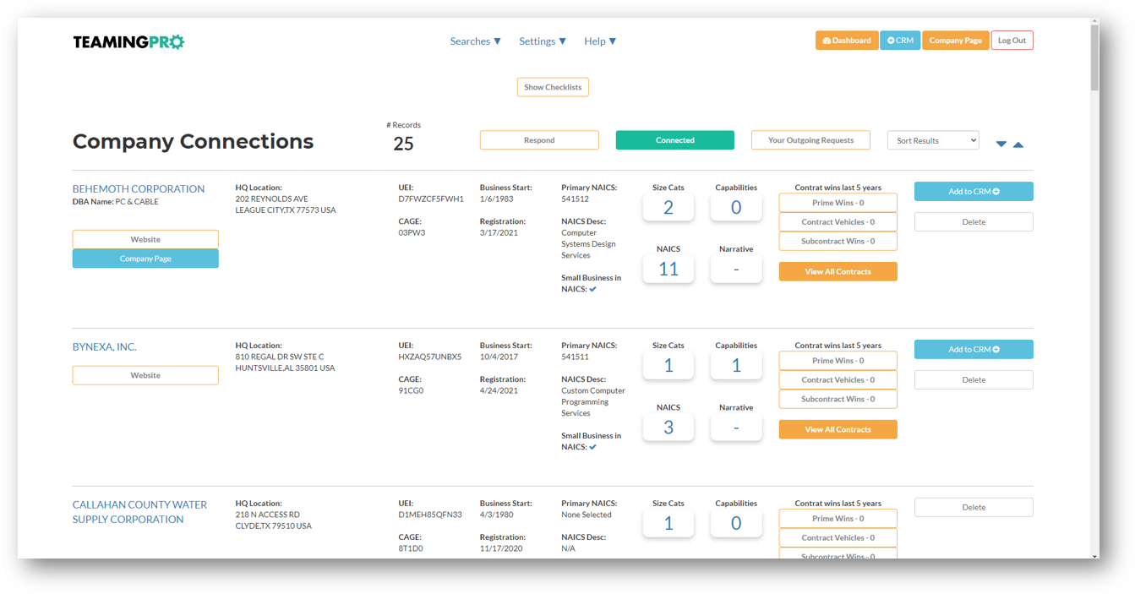
Task: Click Behemoth's Subcontract Wins - 0
Action: (838, 241)
